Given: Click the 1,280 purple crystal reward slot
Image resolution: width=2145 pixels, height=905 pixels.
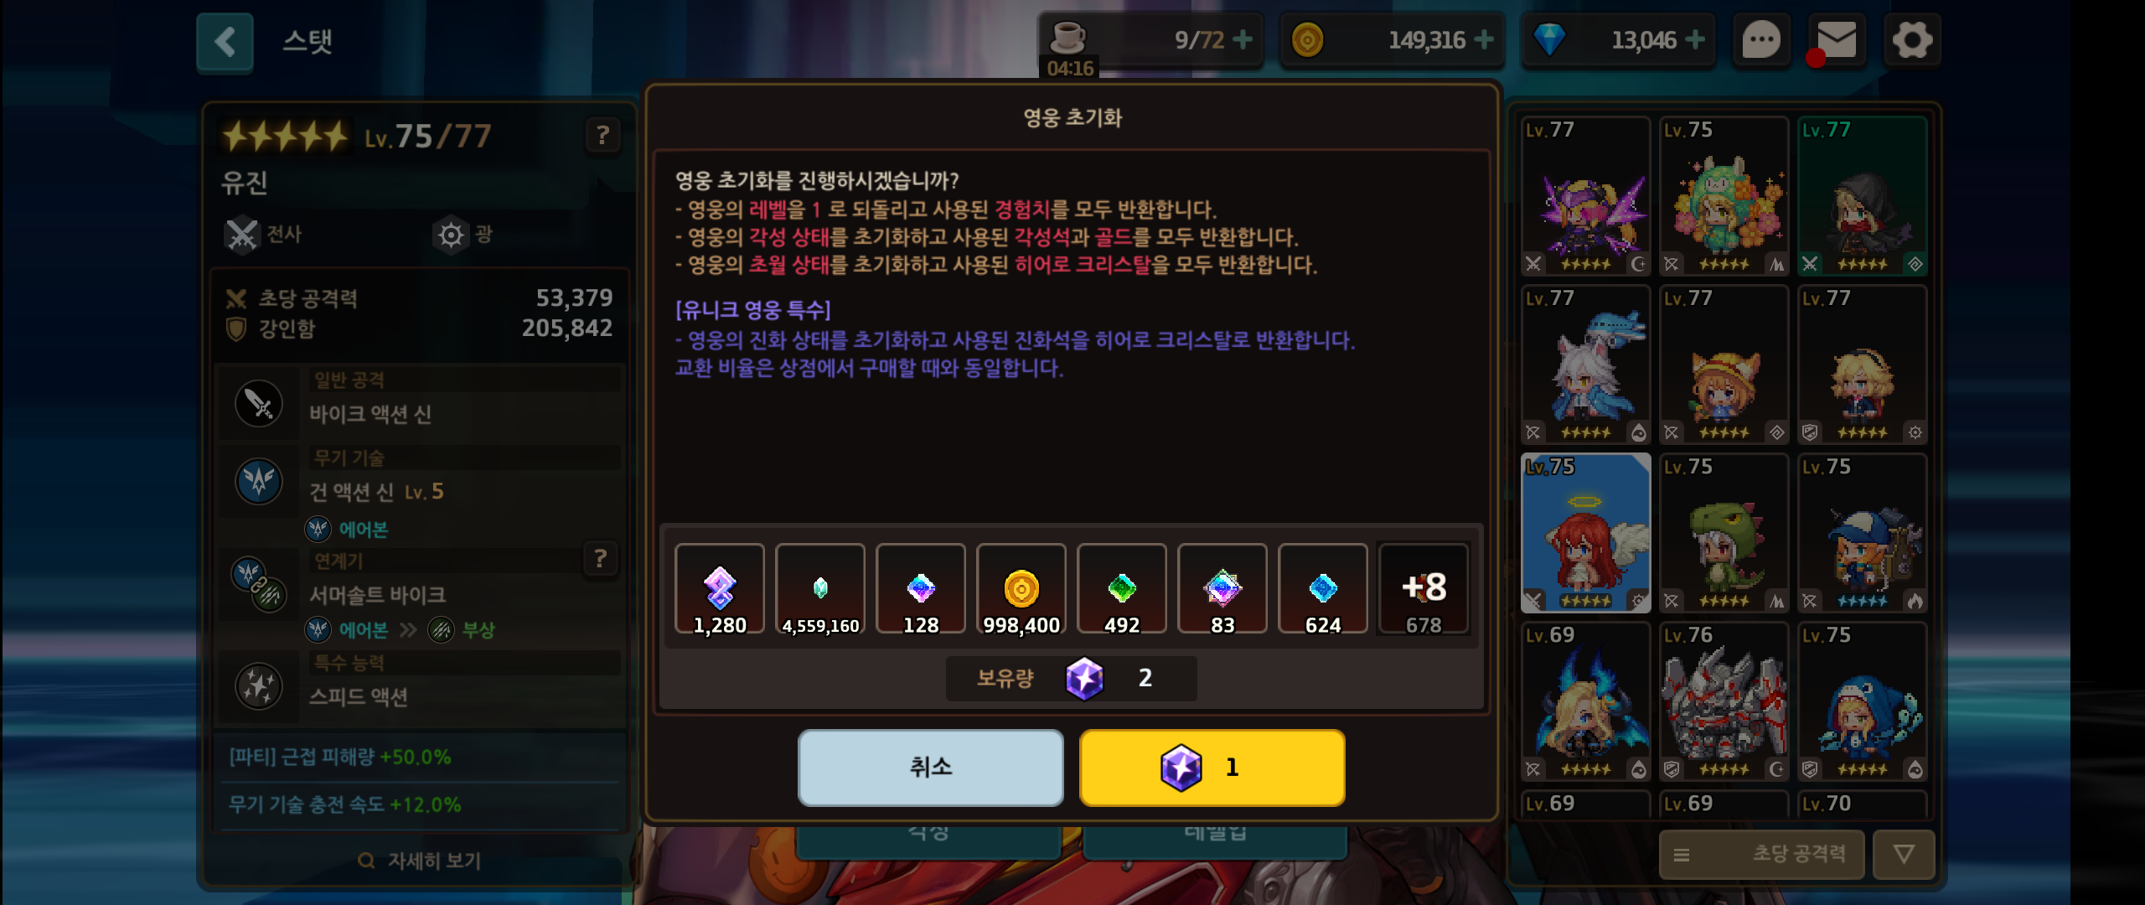Looking at the screenshot, I should [720, 589].
